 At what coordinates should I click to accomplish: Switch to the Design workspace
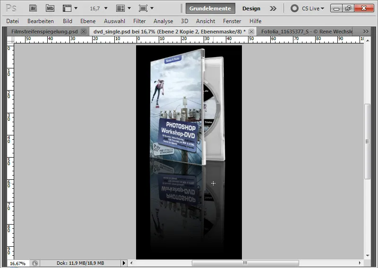click(251, 8)
